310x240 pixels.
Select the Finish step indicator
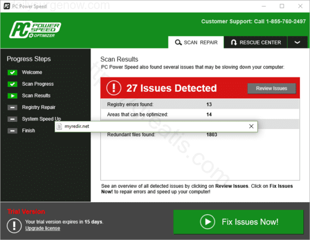tap(13, 131)
